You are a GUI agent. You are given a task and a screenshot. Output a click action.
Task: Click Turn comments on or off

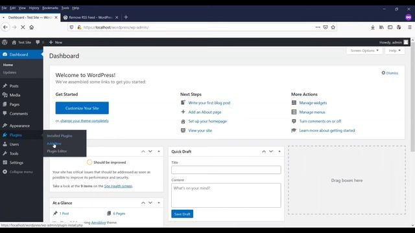coord(320,121)
